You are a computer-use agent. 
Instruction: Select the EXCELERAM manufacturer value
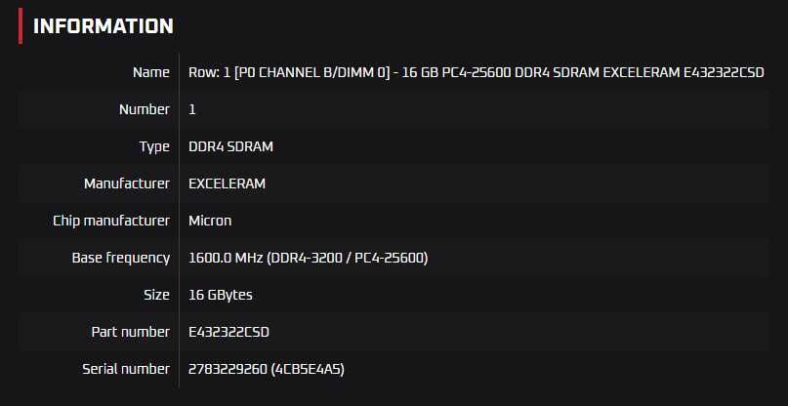click(x=227, y=183)
